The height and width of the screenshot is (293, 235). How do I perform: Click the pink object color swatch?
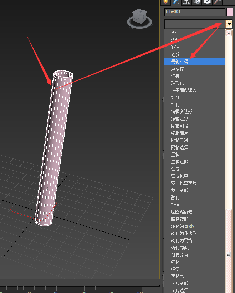tap(230, 12)
